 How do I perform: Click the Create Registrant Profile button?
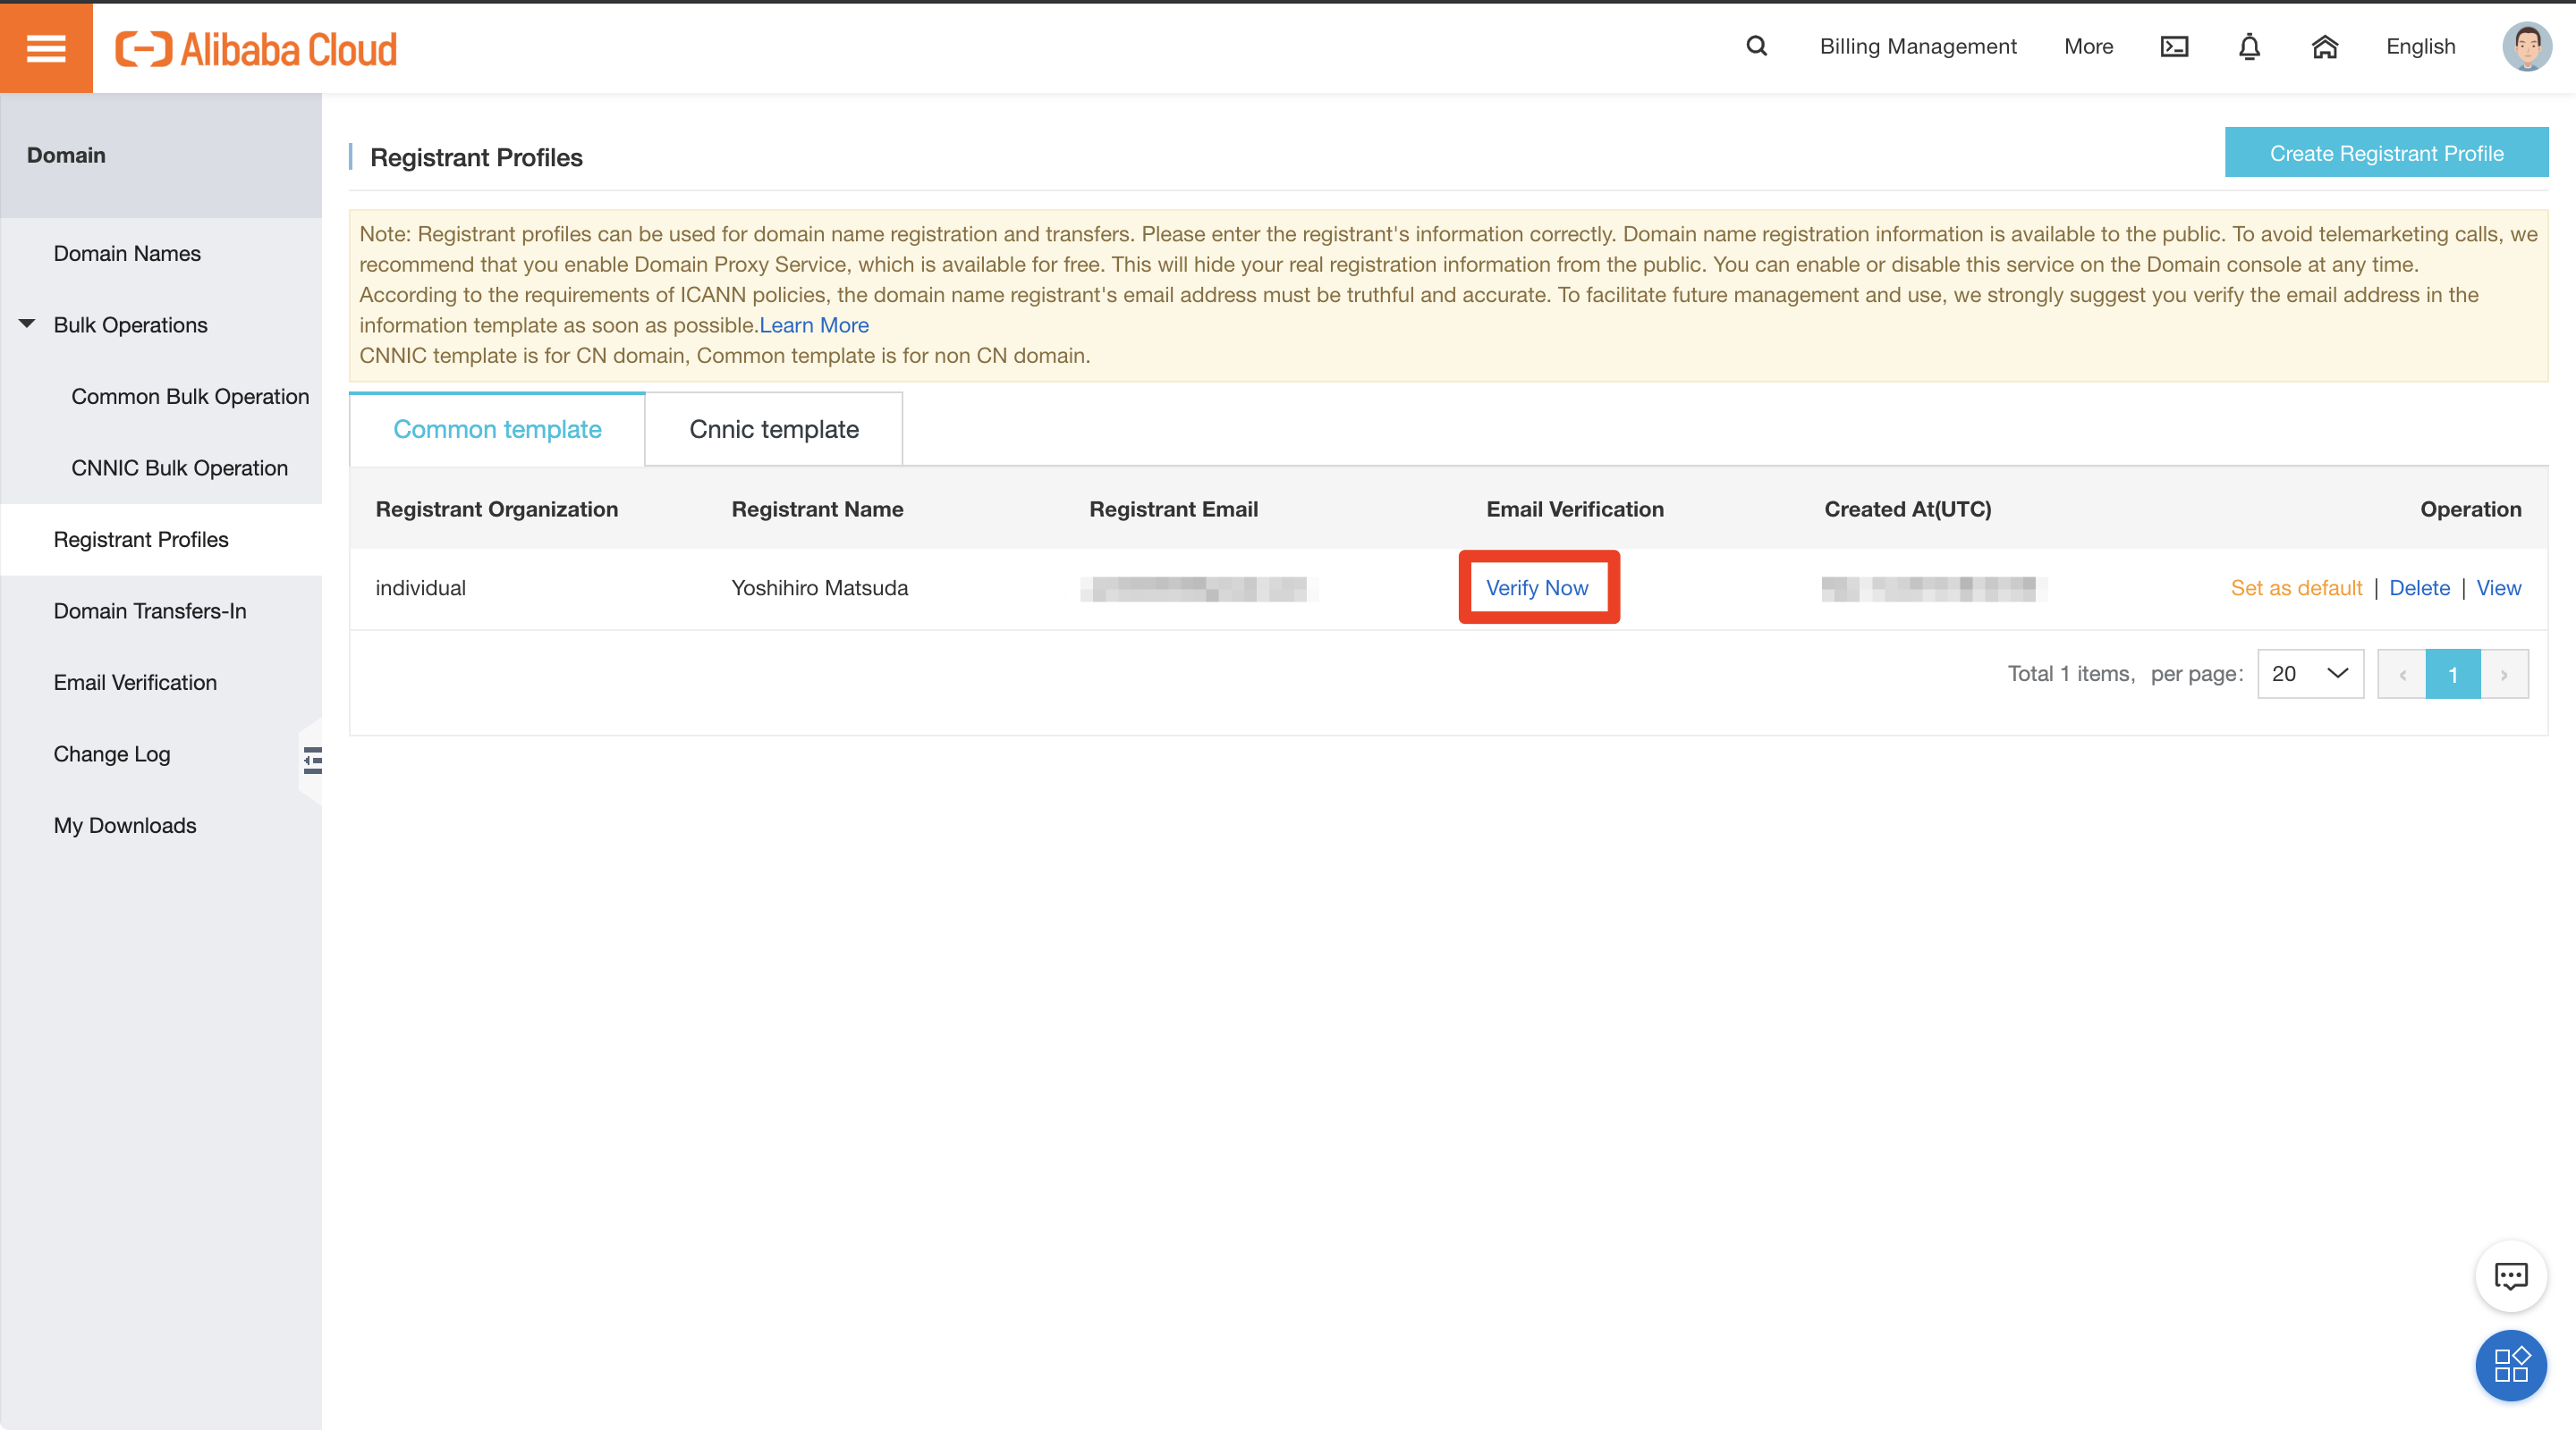(x=2386, y=153)
